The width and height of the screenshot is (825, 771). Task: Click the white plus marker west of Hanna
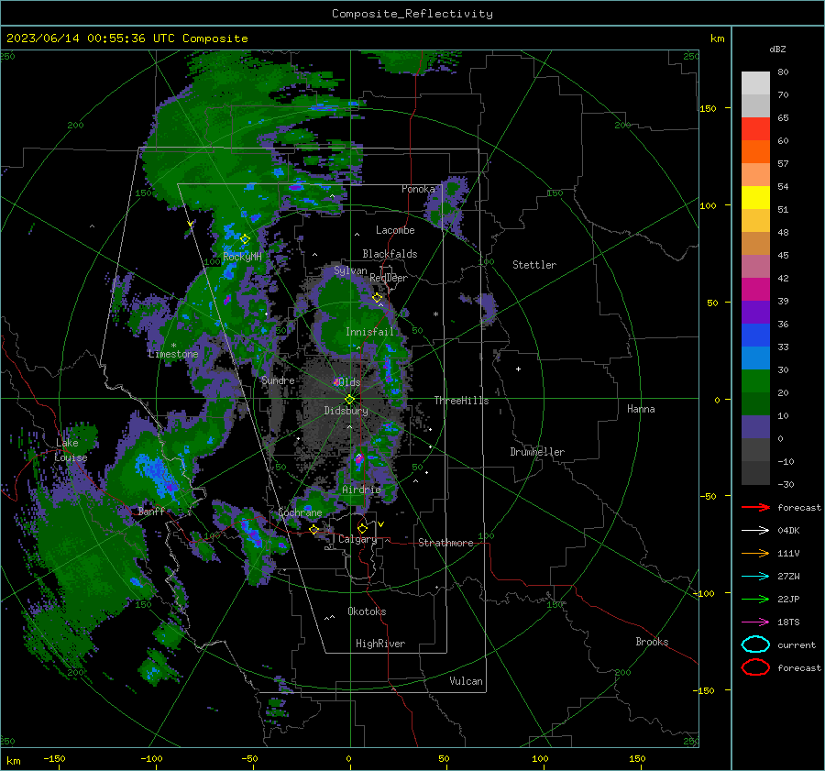tap(518, 369)
